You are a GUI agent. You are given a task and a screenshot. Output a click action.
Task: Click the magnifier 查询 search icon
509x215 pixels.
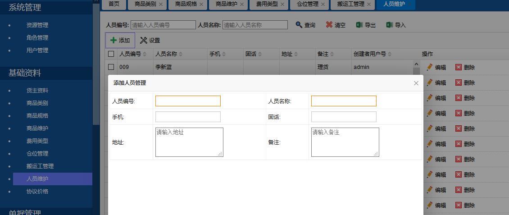pyautogui.click(x=299, y=25)
